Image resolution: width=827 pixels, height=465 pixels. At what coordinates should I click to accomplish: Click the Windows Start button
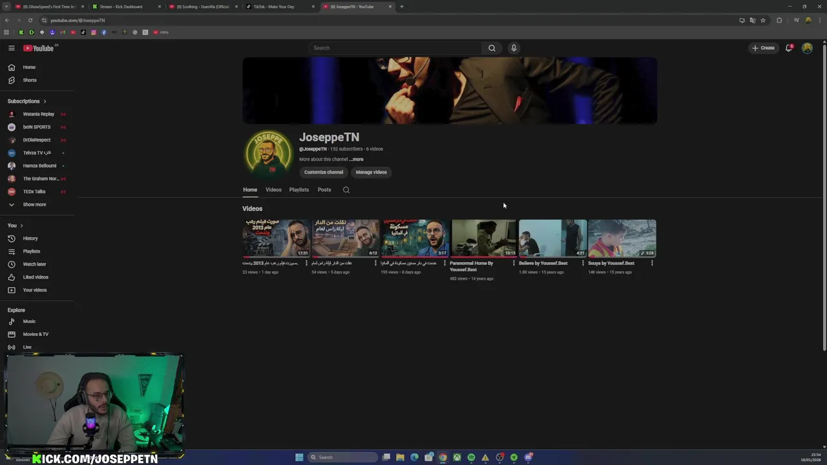(299, 457)
